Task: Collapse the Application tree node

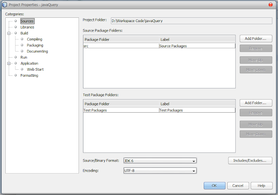Action: [x=9, y=63]
